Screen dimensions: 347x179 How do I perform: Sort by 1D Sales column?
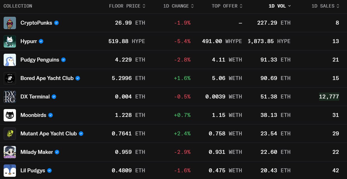click(325, 6)
